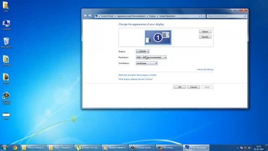
Task: Click the OK button
Action: [180, 87]
